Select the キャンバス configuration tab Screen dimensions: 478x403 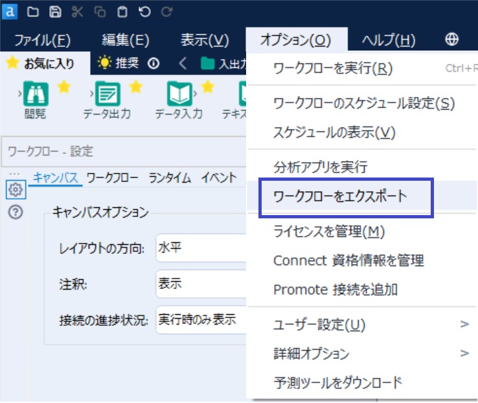(56, 178)
